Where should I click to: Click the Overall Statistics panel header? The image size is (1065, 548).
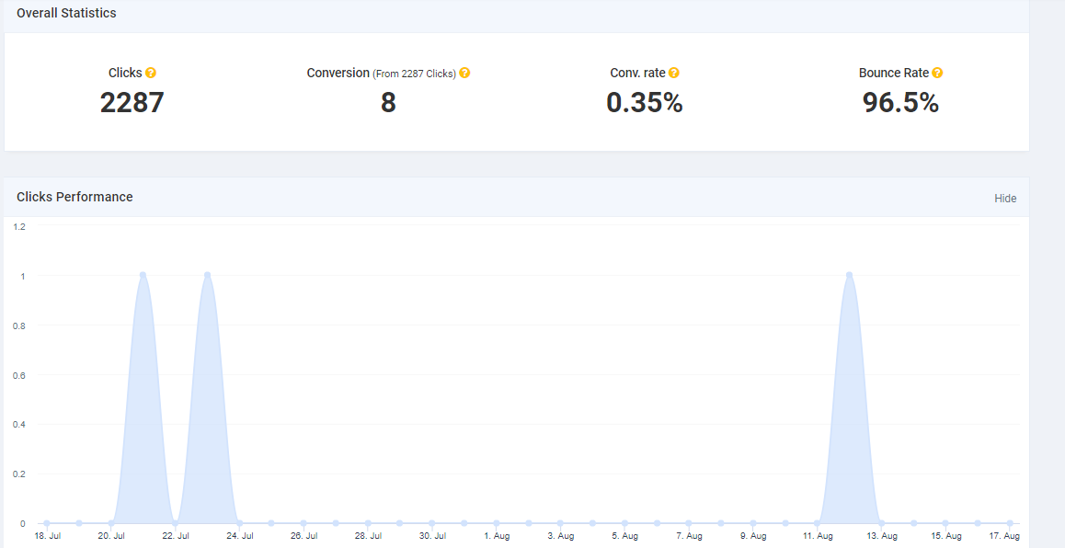tap(66, 14)
